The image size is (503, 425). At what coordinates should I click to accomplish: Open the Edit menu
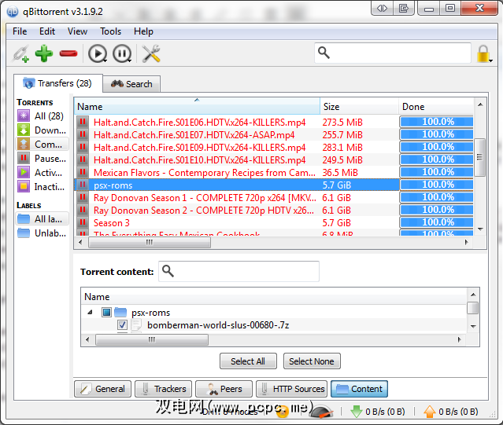pos(47,31)
